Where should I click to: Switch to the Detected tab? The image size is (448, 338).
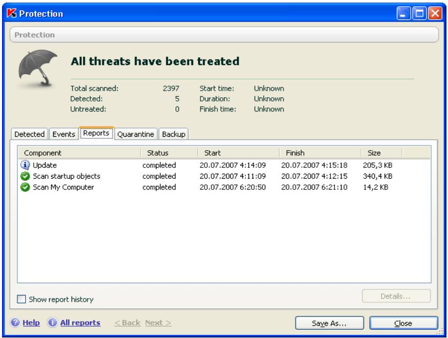(x=30, y=134)
